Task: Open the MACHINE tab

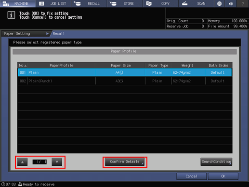Action: pos(18,3)
